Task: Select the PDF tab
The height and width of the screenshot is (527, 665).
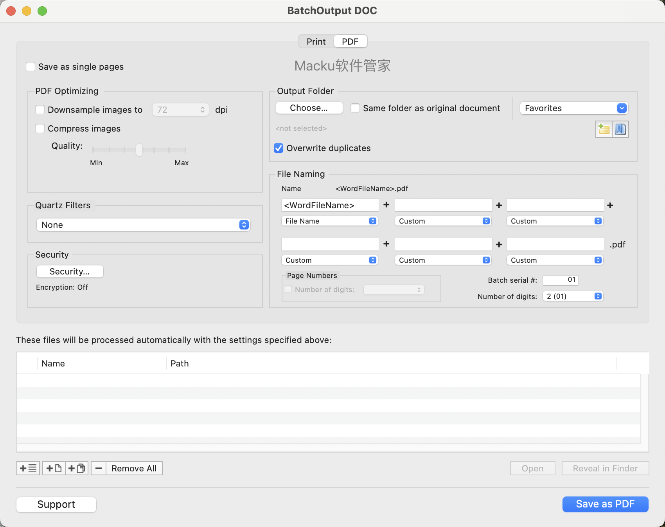Action: (350, 42)
